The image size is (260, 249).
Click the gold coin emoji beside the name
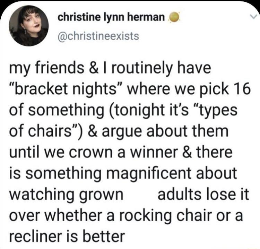coord(174,17)
